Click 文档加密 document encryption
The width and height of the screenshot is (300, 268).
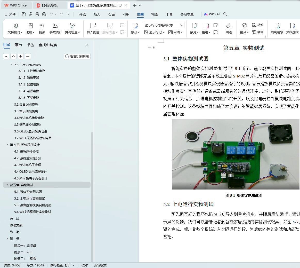tap(292, 28)
